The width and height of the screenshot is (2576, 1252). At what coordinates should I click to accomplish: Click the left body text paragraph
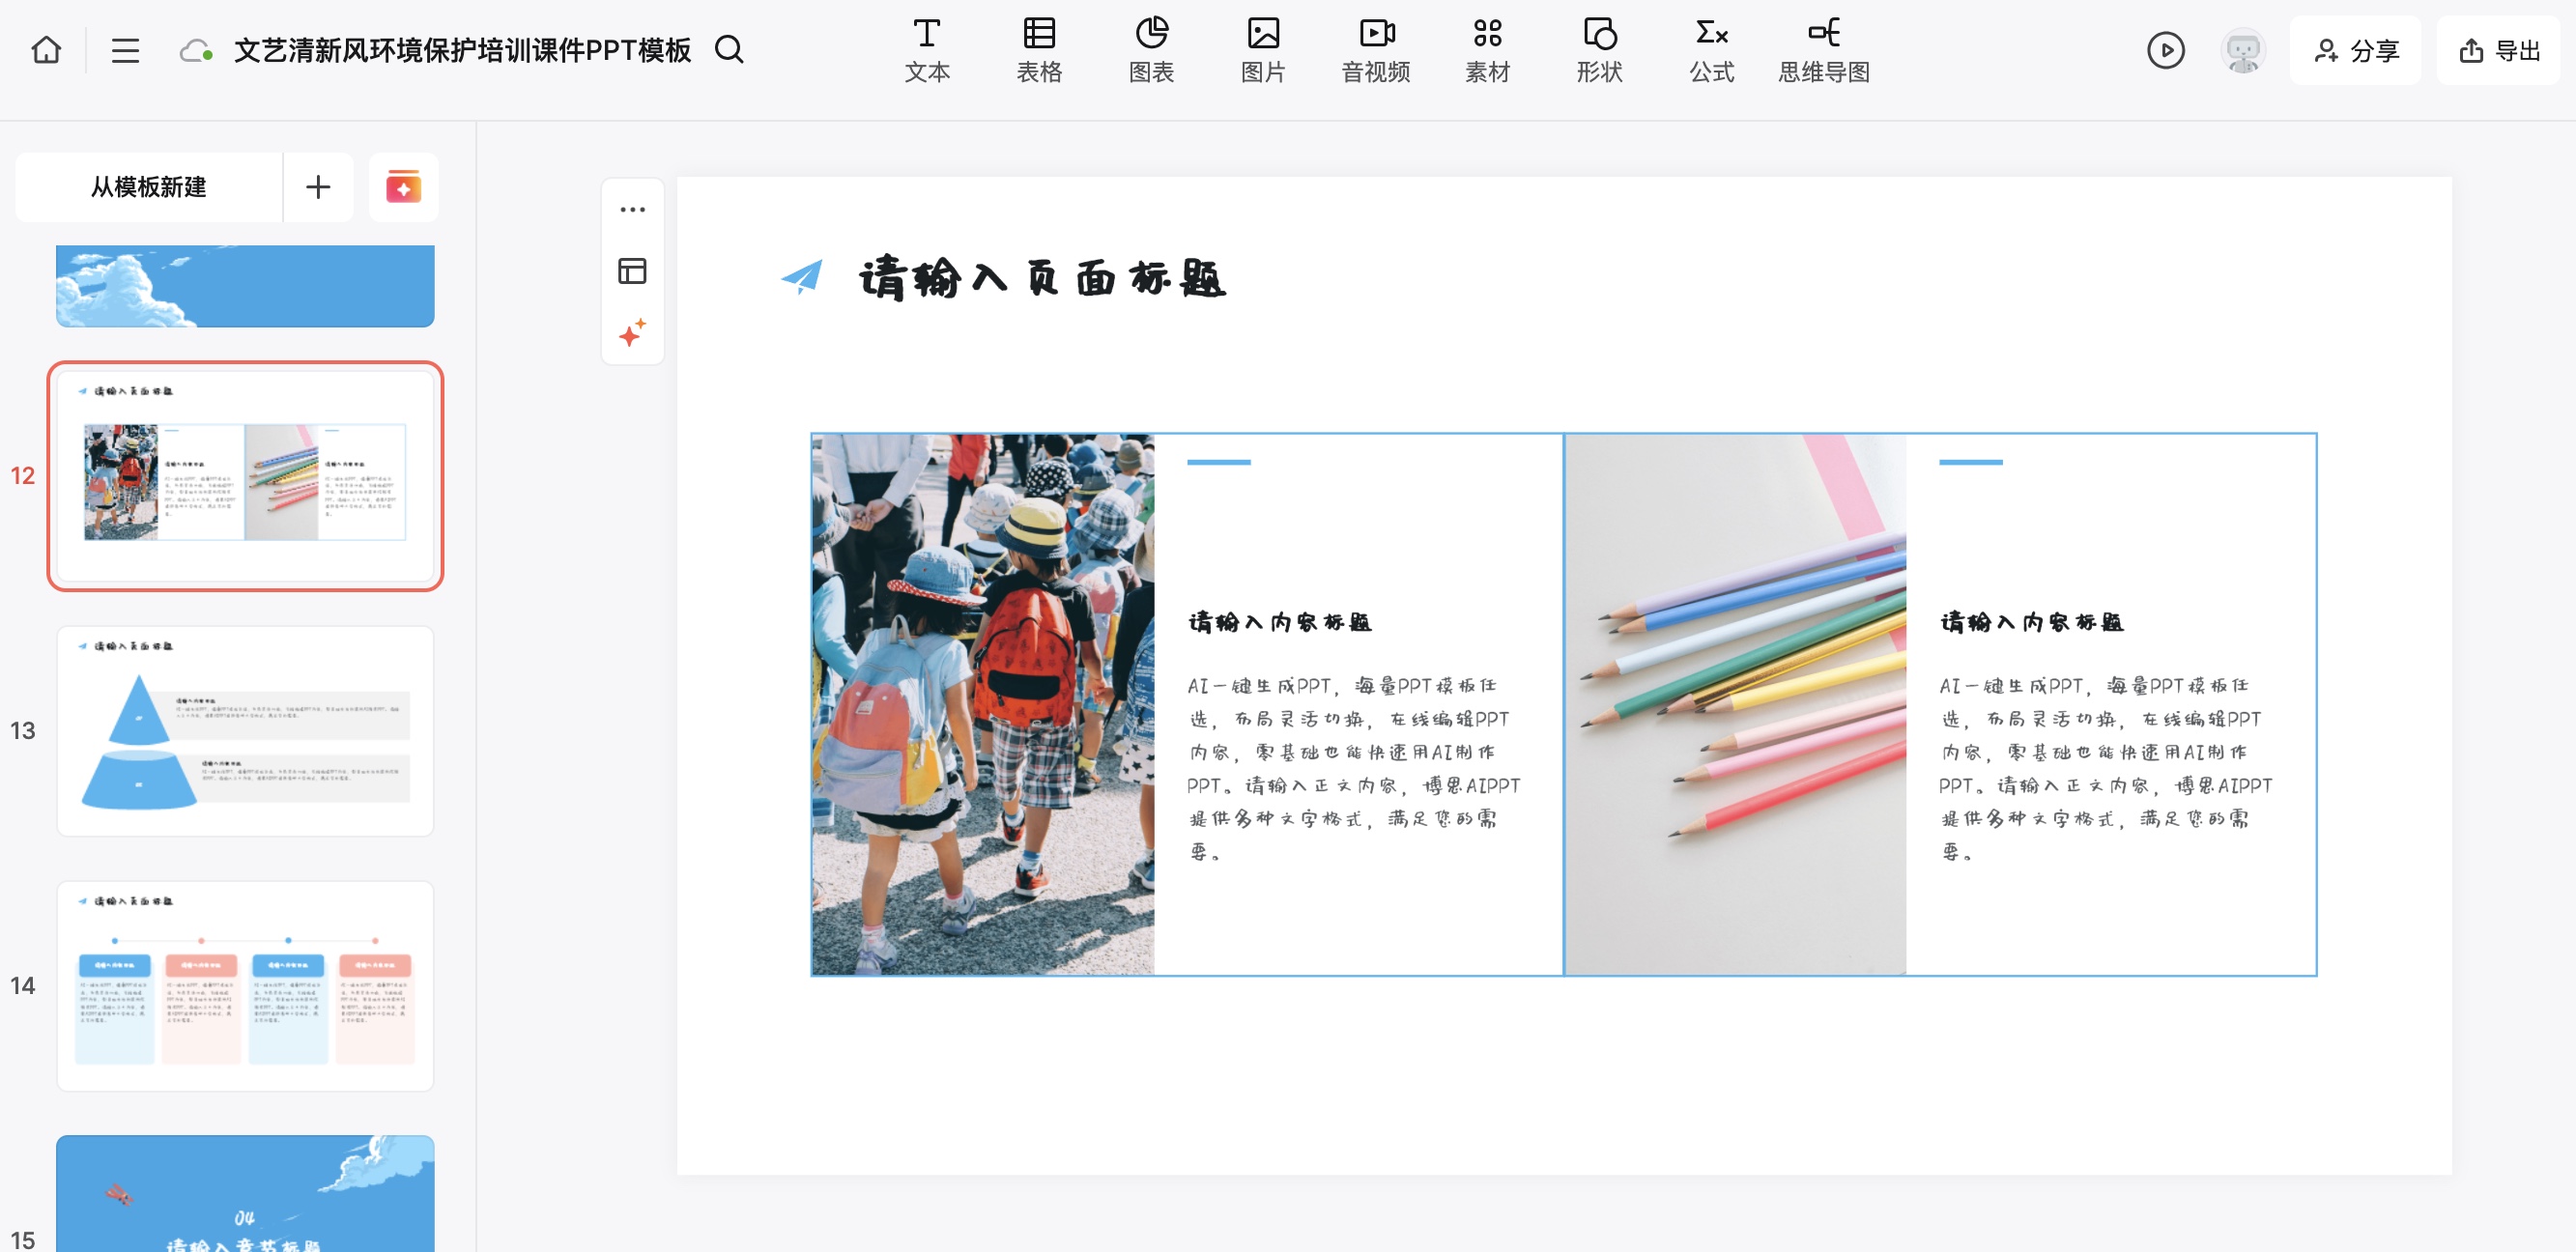click(x=1354, y=768)
